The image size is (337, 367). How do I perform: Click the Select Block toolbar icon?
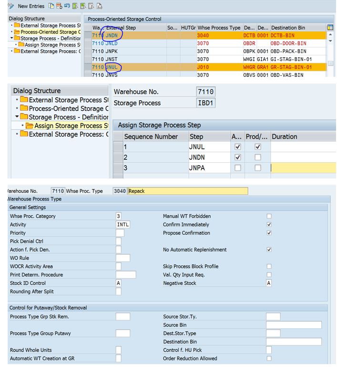tap(83, 6)
